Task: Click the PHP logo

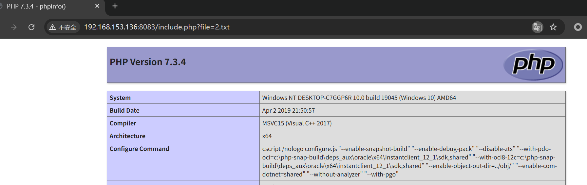Action: coord(533,65)
